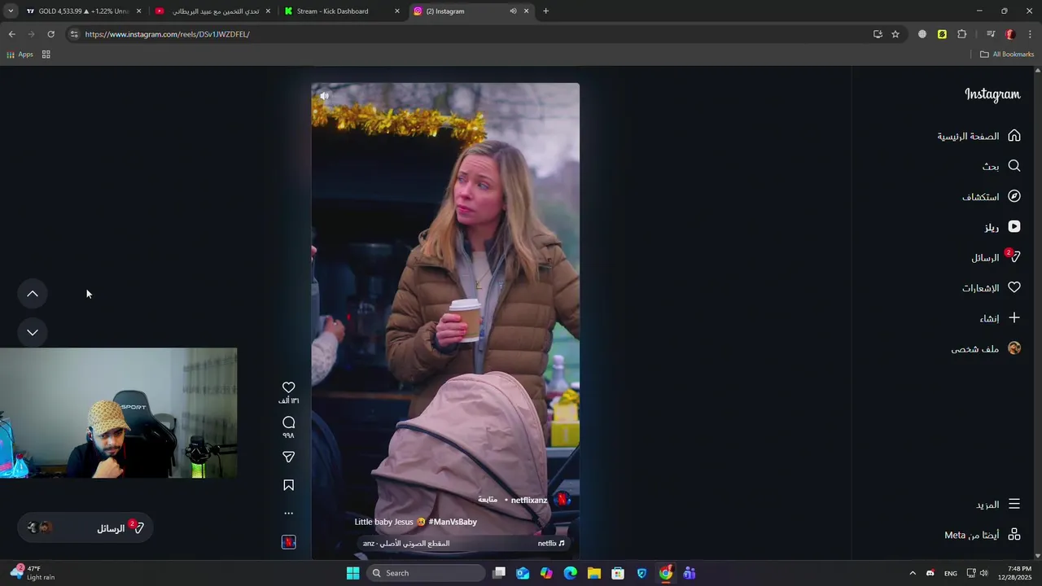Viewport: 1042px width, 586px height.
Task: Open Explore (استكشاف) in the sidebar
Action: tap(991, 197)
